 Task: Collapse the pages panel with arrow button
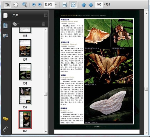(46, 15)
